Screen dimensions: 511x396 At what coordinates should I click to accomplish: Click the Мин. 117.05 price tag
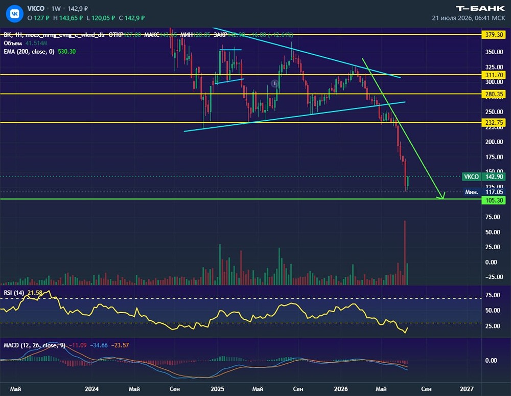click(x=484, y=192)
